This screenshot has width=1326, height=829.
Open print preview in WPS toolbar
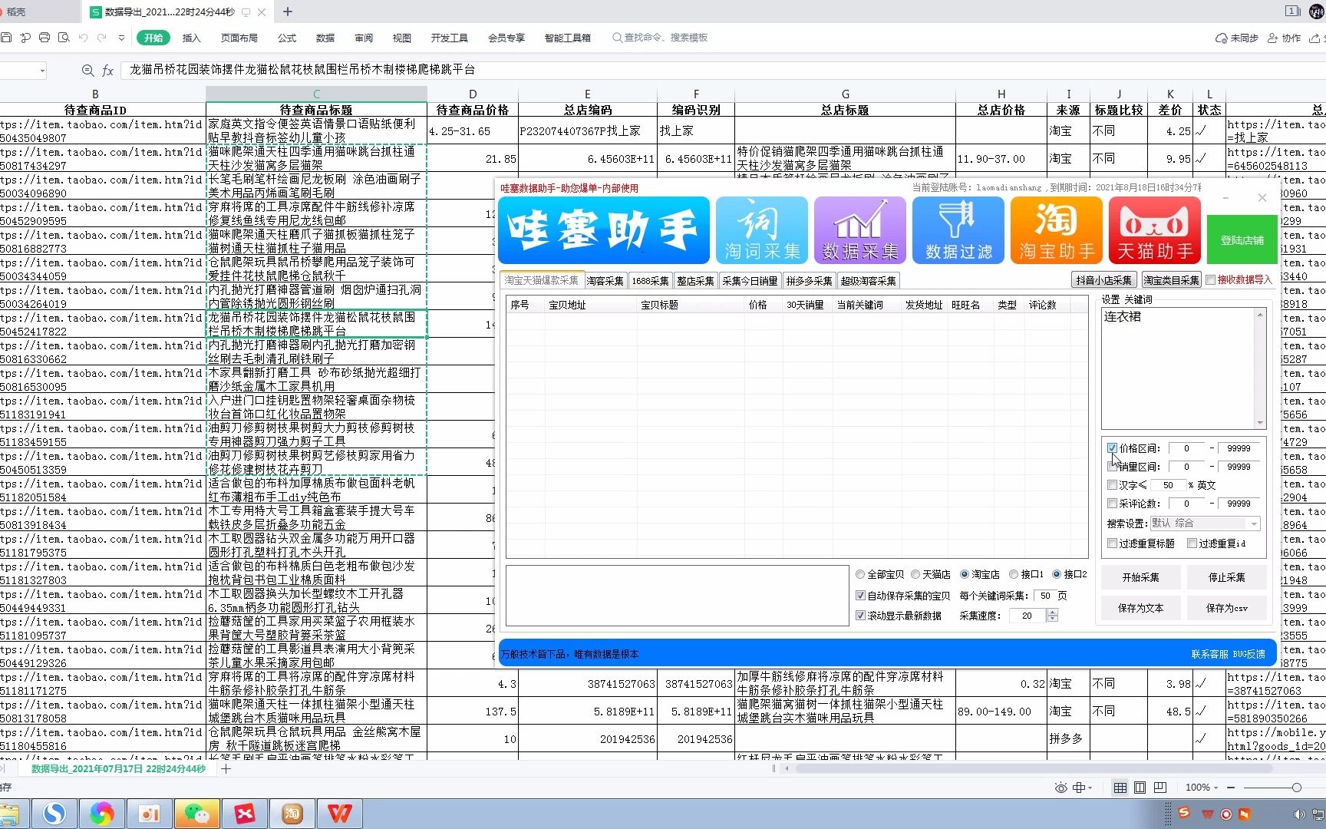[x=64, y=38]
